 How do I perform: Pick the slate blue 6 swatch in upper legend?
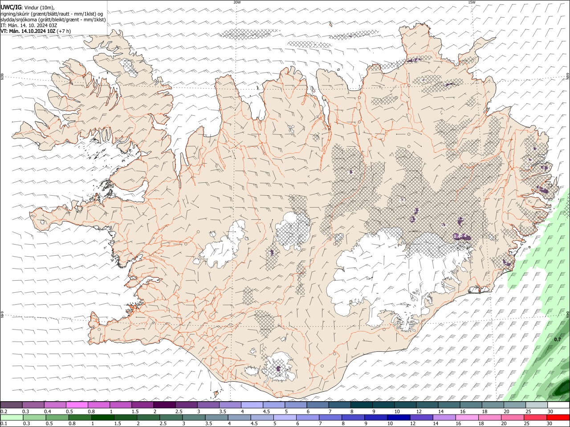click(317, 405)
